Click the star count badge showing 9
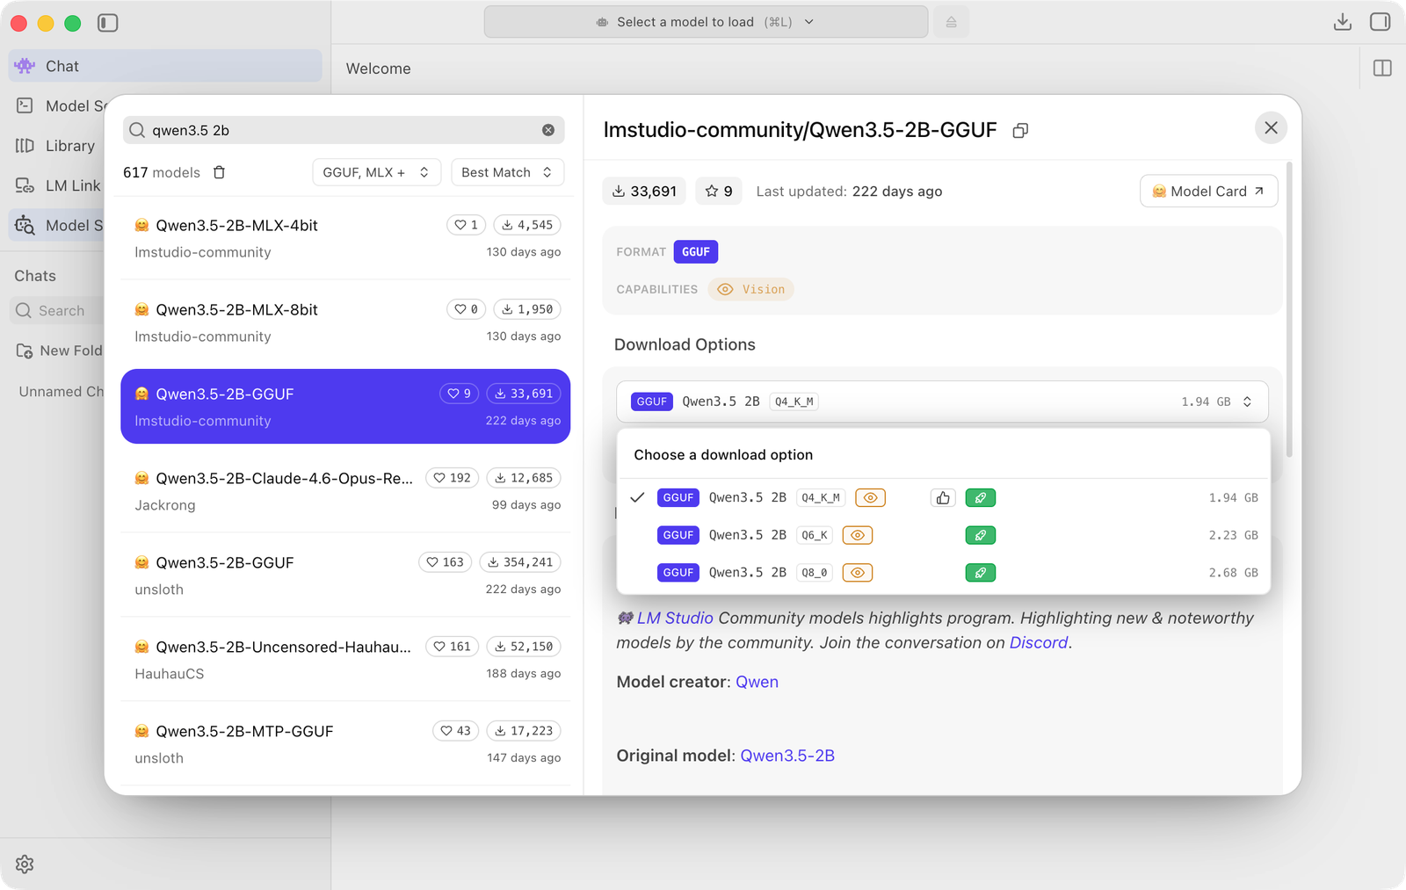The width and height of the screenshot is (1406, 890). (x=719, y=191)
